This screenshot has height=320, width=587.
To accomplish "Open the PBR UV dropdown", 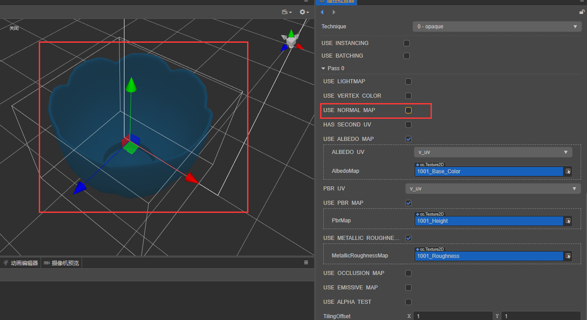I will click(x=493, y=189).
